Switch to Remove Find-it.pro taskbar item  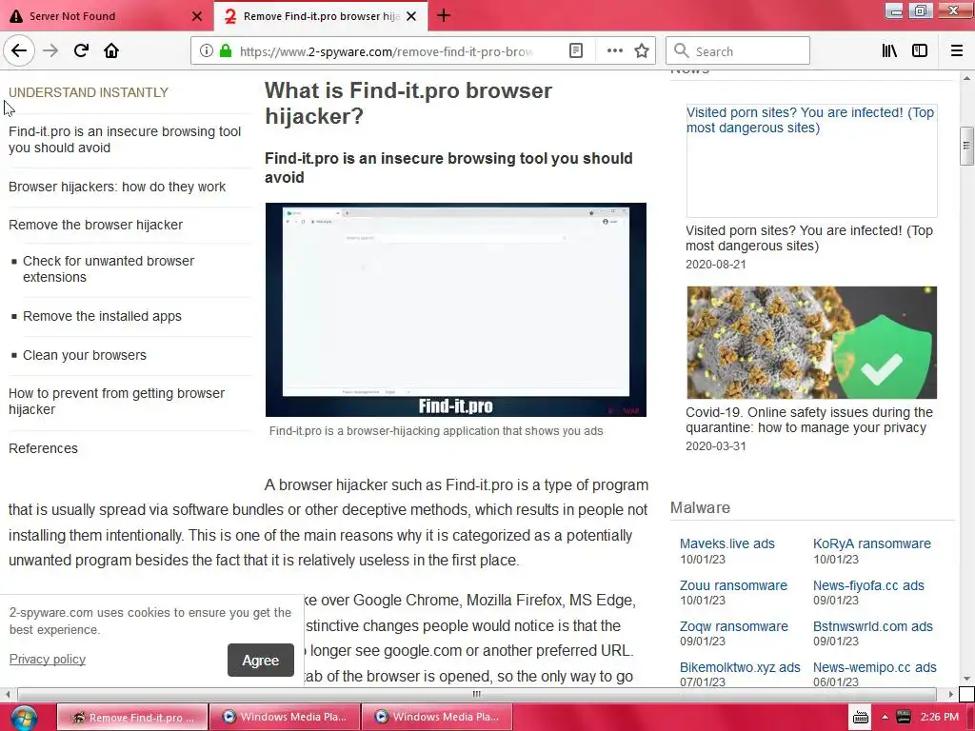(132, 717)
